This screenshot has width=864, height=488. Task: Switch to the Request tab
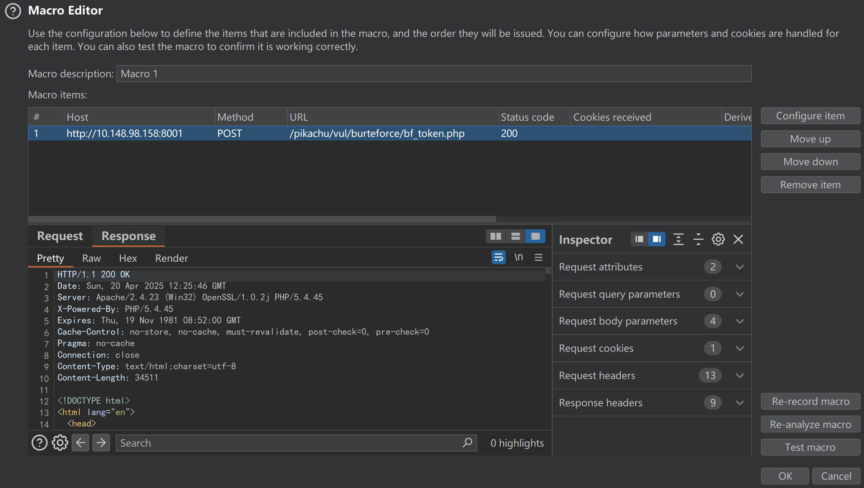tap(60, 236)
